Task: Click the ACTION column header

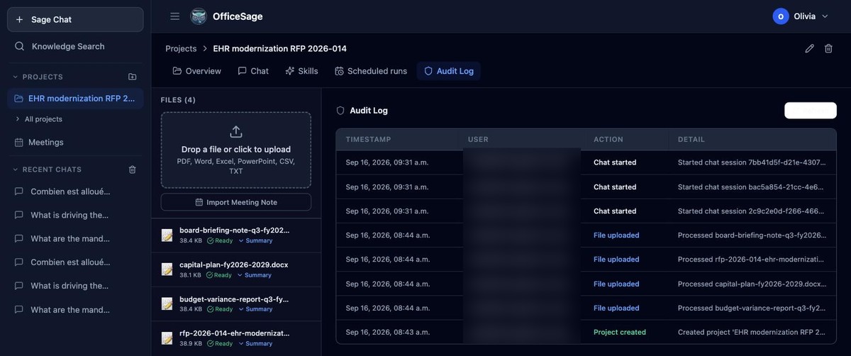Action: pos(608,140)
